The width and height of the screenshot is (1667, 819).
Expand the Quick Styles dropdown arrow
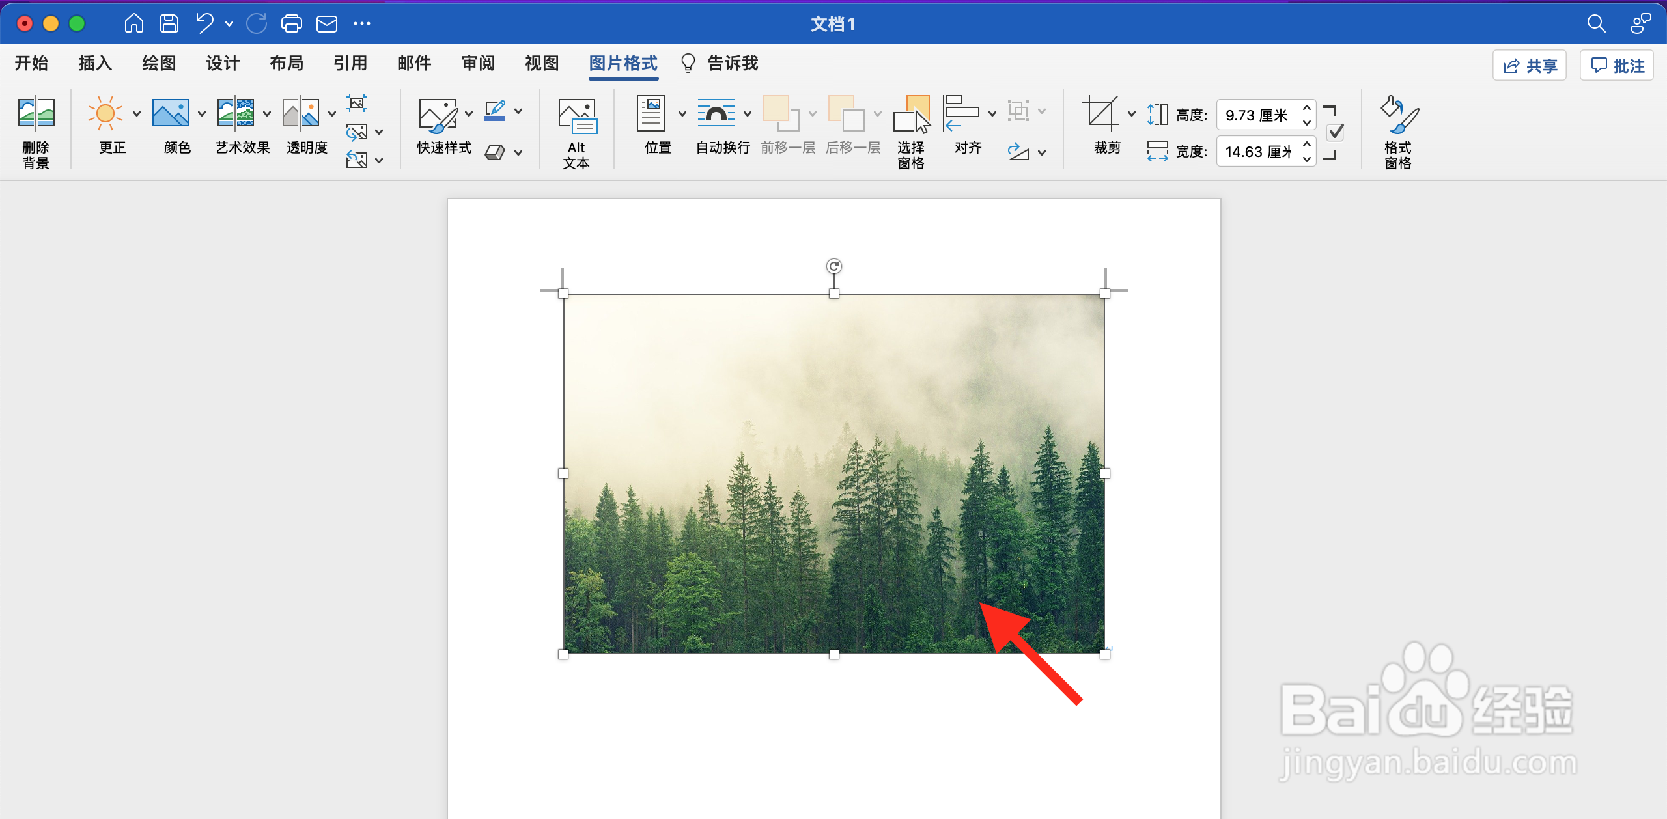click(x=469, y=114)
